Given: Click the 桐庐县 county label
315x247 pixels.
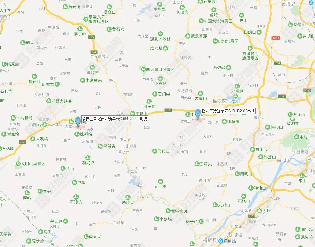Looking at the screenshot, I should 210,241.
